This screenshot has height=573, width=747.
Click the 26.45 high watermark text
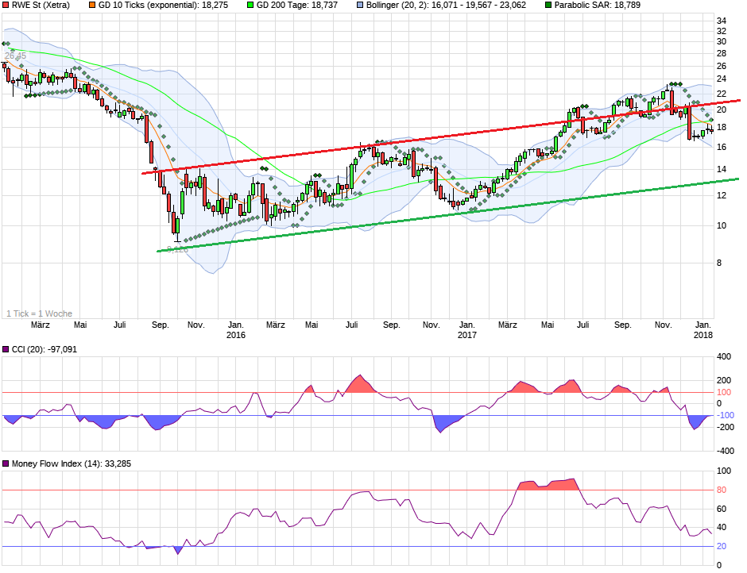click(15, 56)
